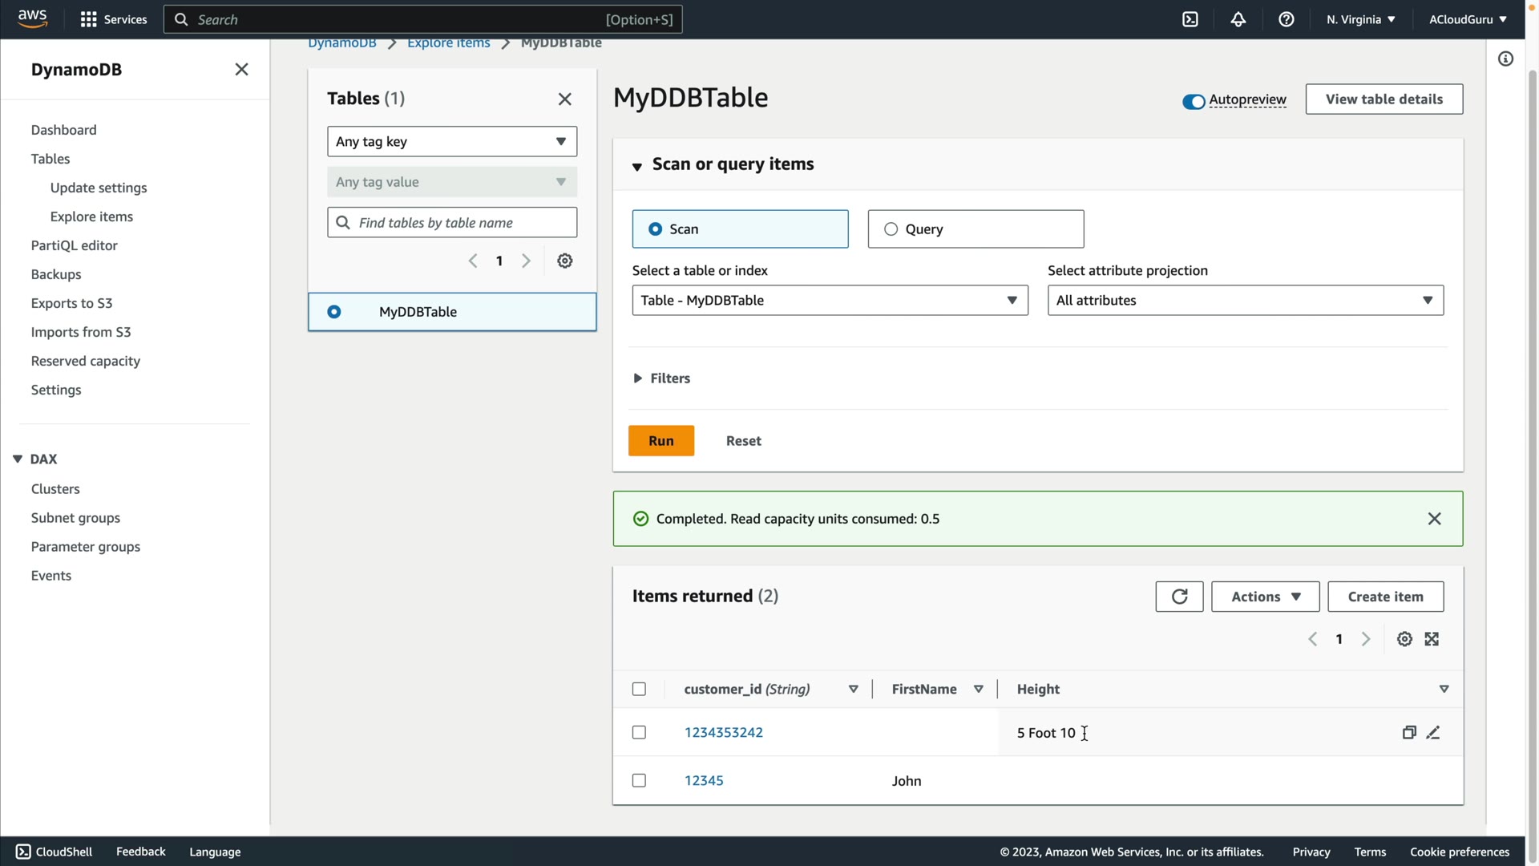Open the notifications bell
The height and width of the screenshot is (866, 1539).
(x=1238, y=19)
